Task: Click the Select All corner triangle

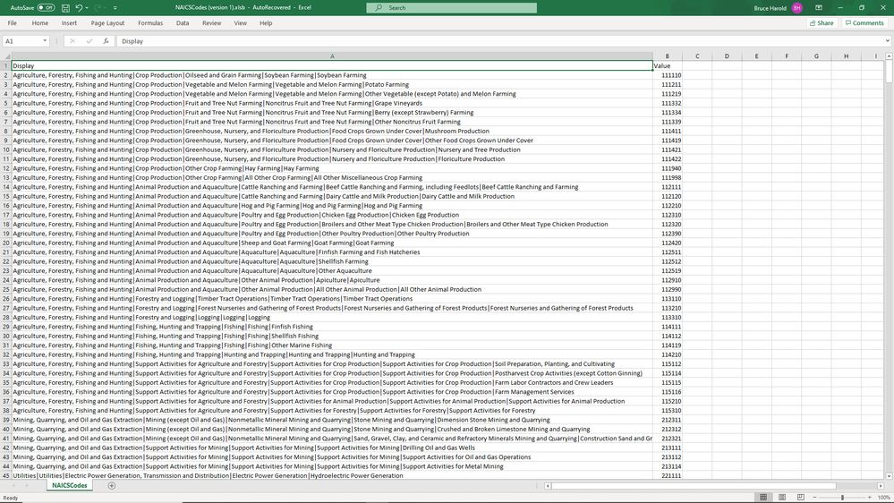Action: [5, 56]
